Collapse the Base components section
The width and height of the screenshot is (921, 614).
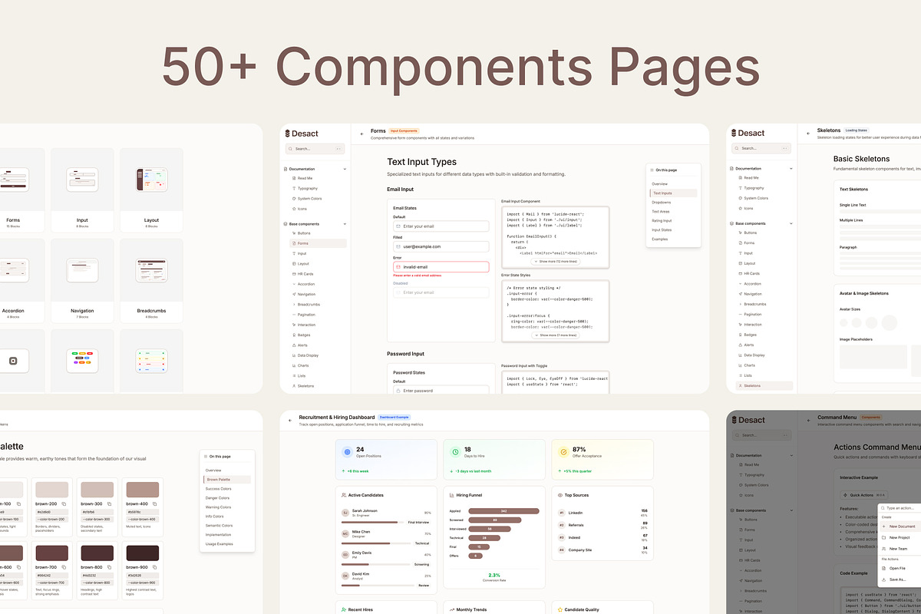point(345,224)
